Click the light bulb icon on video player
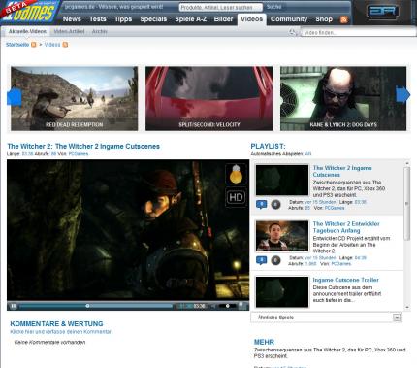The height and width of the screenshot is (368, 417). (236, 174)
